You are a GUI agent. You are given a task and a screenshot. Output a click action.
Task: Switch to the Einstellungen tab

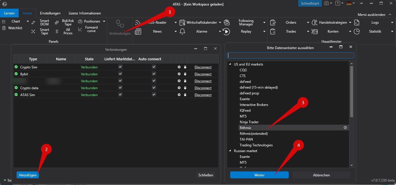(50, 13)
